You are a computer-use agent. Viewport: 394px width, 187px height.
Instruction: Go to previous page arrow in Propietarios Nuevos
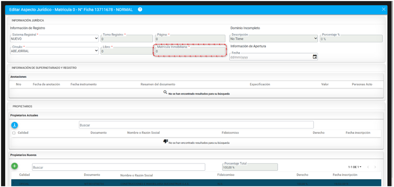367,167
